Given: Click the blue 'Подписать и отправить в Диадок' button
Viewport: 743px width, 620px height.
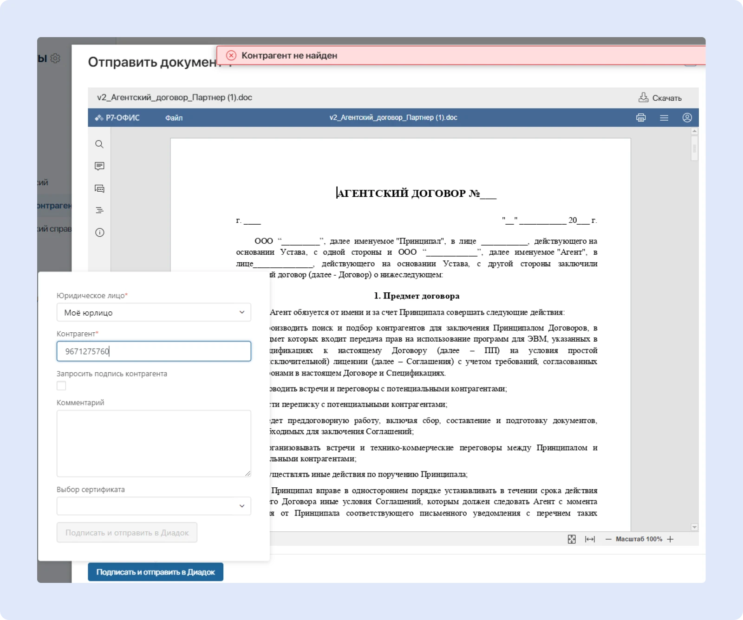Looking at the screenshot, I should [x=155, y=572].
